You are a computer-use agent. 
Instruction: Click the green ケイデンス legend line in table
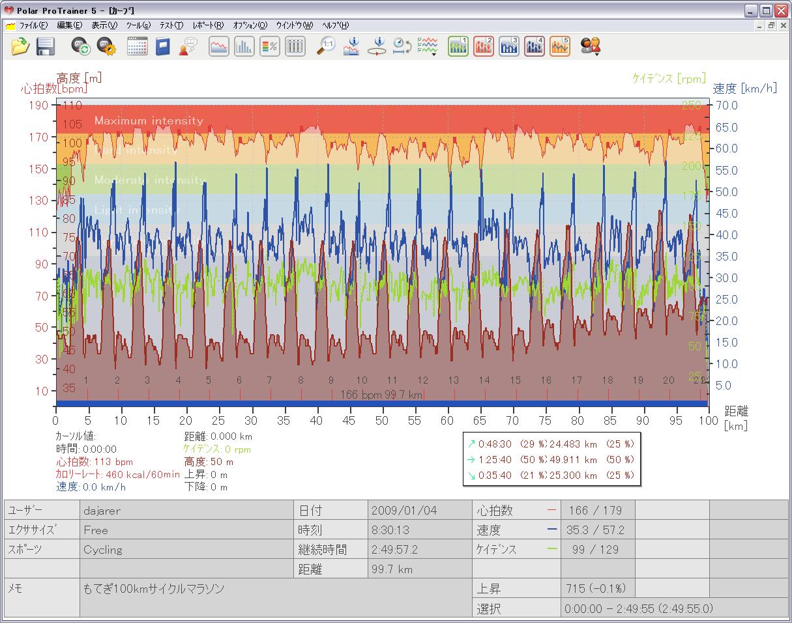(552, 550)
